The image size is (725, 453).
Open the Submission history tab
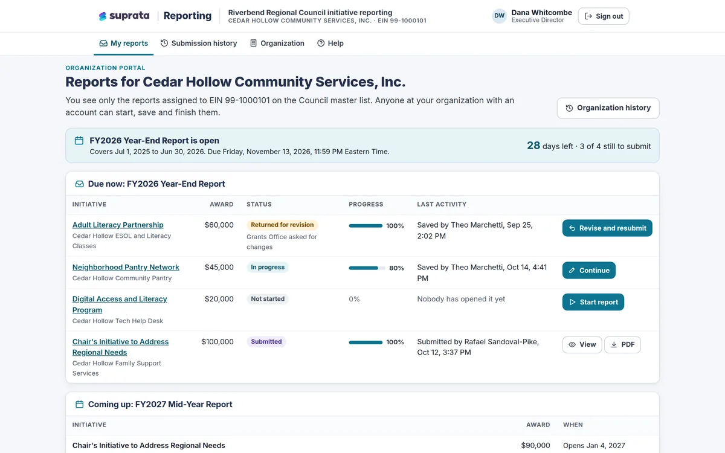(199, 43)
